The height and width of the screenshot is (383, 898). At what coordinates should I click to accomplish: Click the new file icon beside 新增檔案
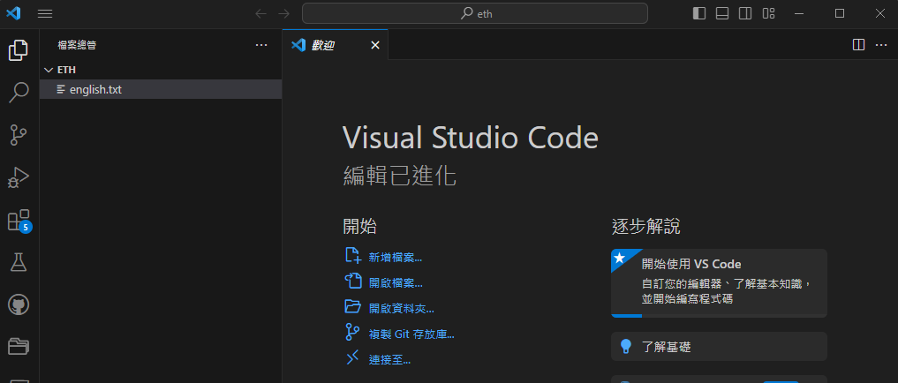click(x=353, y=255)
